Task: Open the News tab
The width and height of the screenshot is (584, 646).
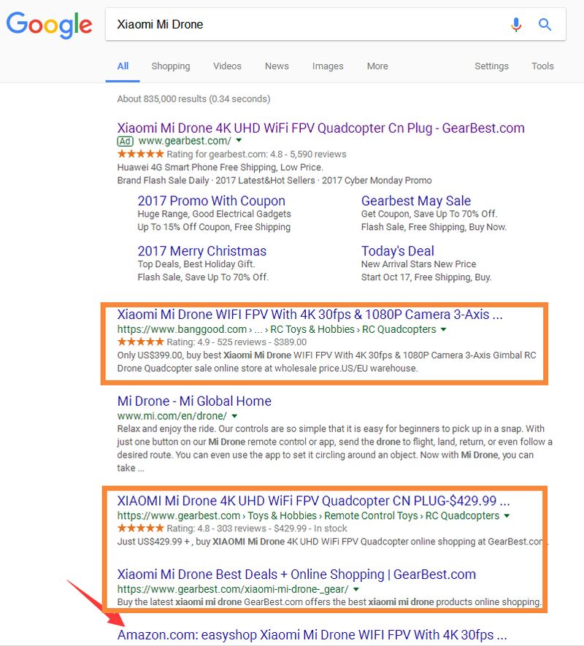Action: pos(277,66)
